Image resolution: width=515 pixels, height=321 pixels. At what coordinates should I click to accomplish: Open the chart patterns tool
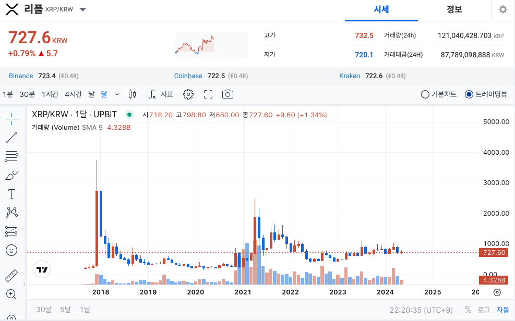(11, 213)
